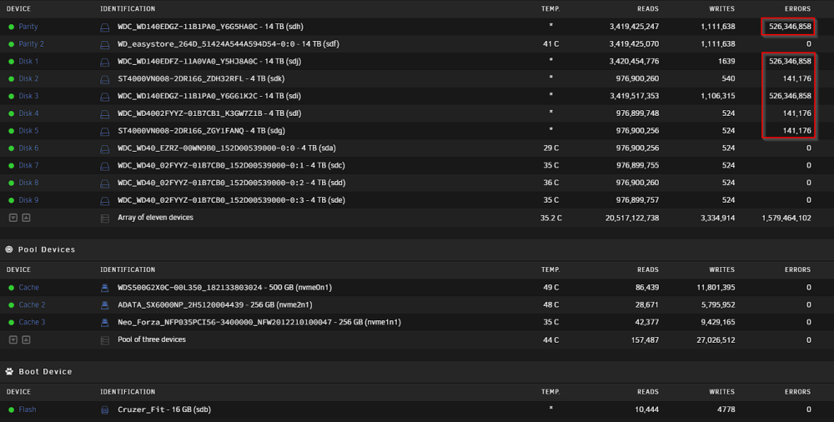Click the disk icon for the sde drive

pos(105,201)
